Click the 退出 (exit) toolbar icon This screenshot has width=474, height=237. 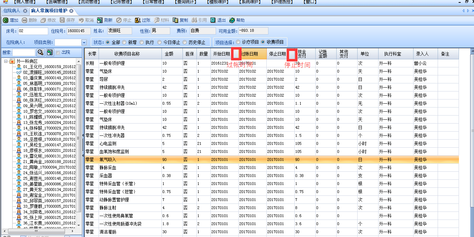click(213, 20)
